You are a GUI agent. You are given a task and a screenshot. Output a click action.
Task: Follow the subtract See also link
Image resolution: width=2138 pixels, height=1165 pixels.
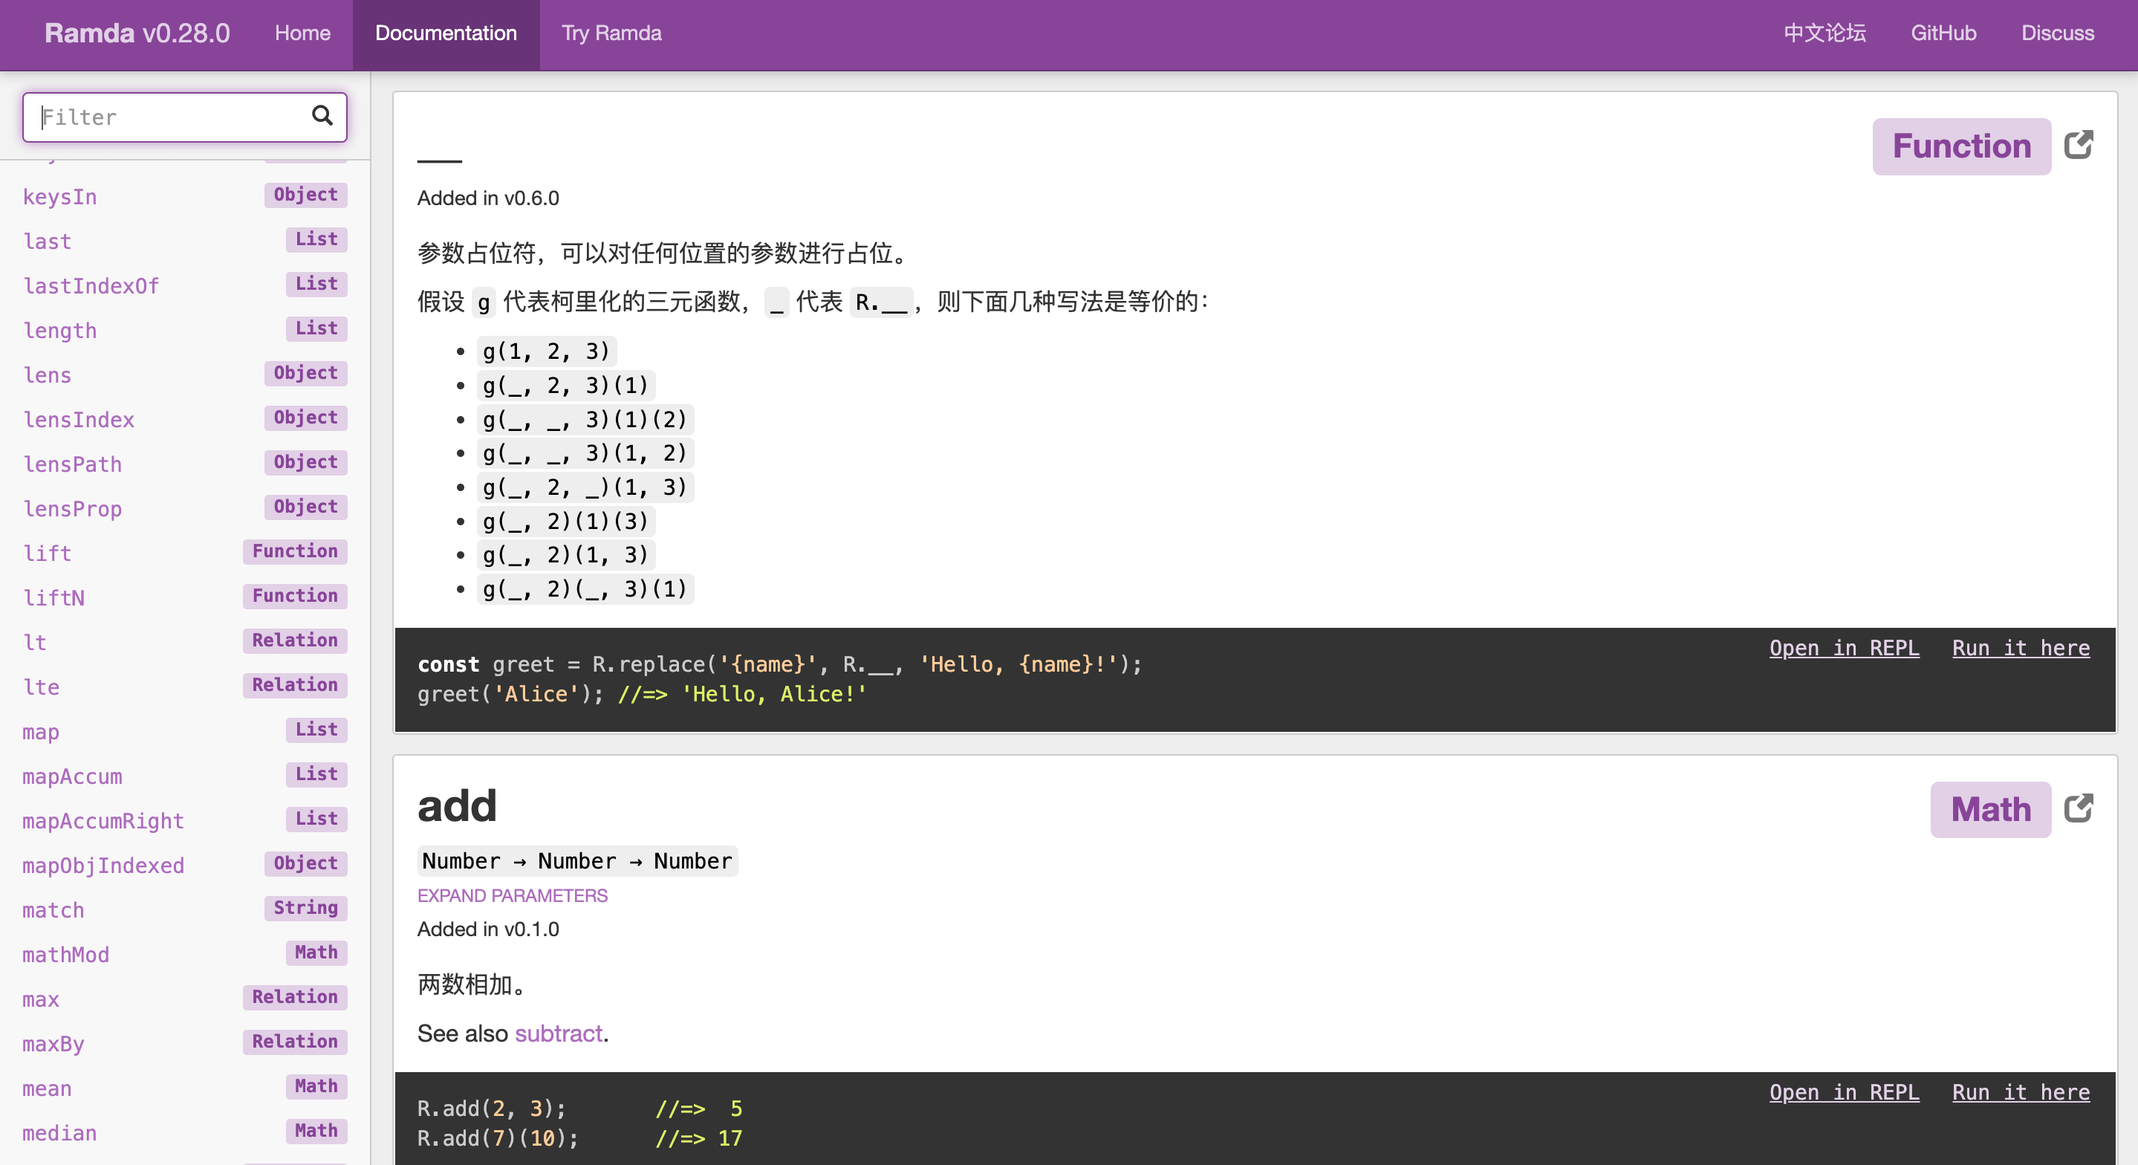(558, 1033)
